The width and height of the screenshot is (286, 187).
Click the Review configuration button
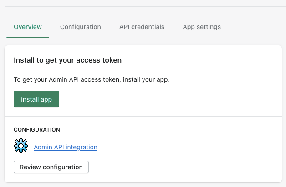click(x=51, y=167)
